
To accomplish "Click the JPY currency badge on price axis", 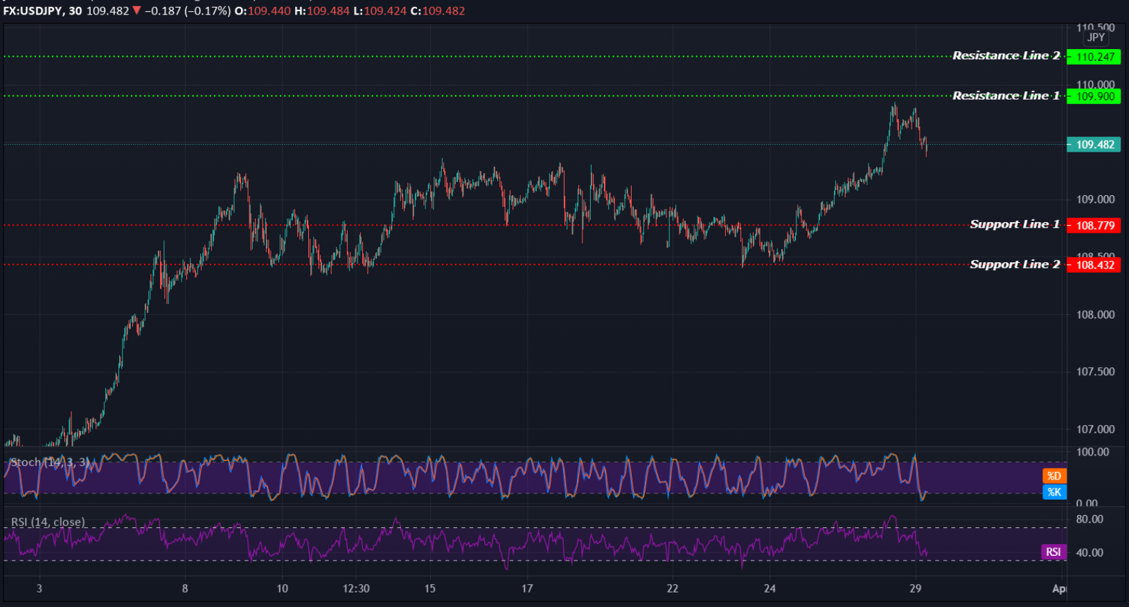I will click(1096, 37).
